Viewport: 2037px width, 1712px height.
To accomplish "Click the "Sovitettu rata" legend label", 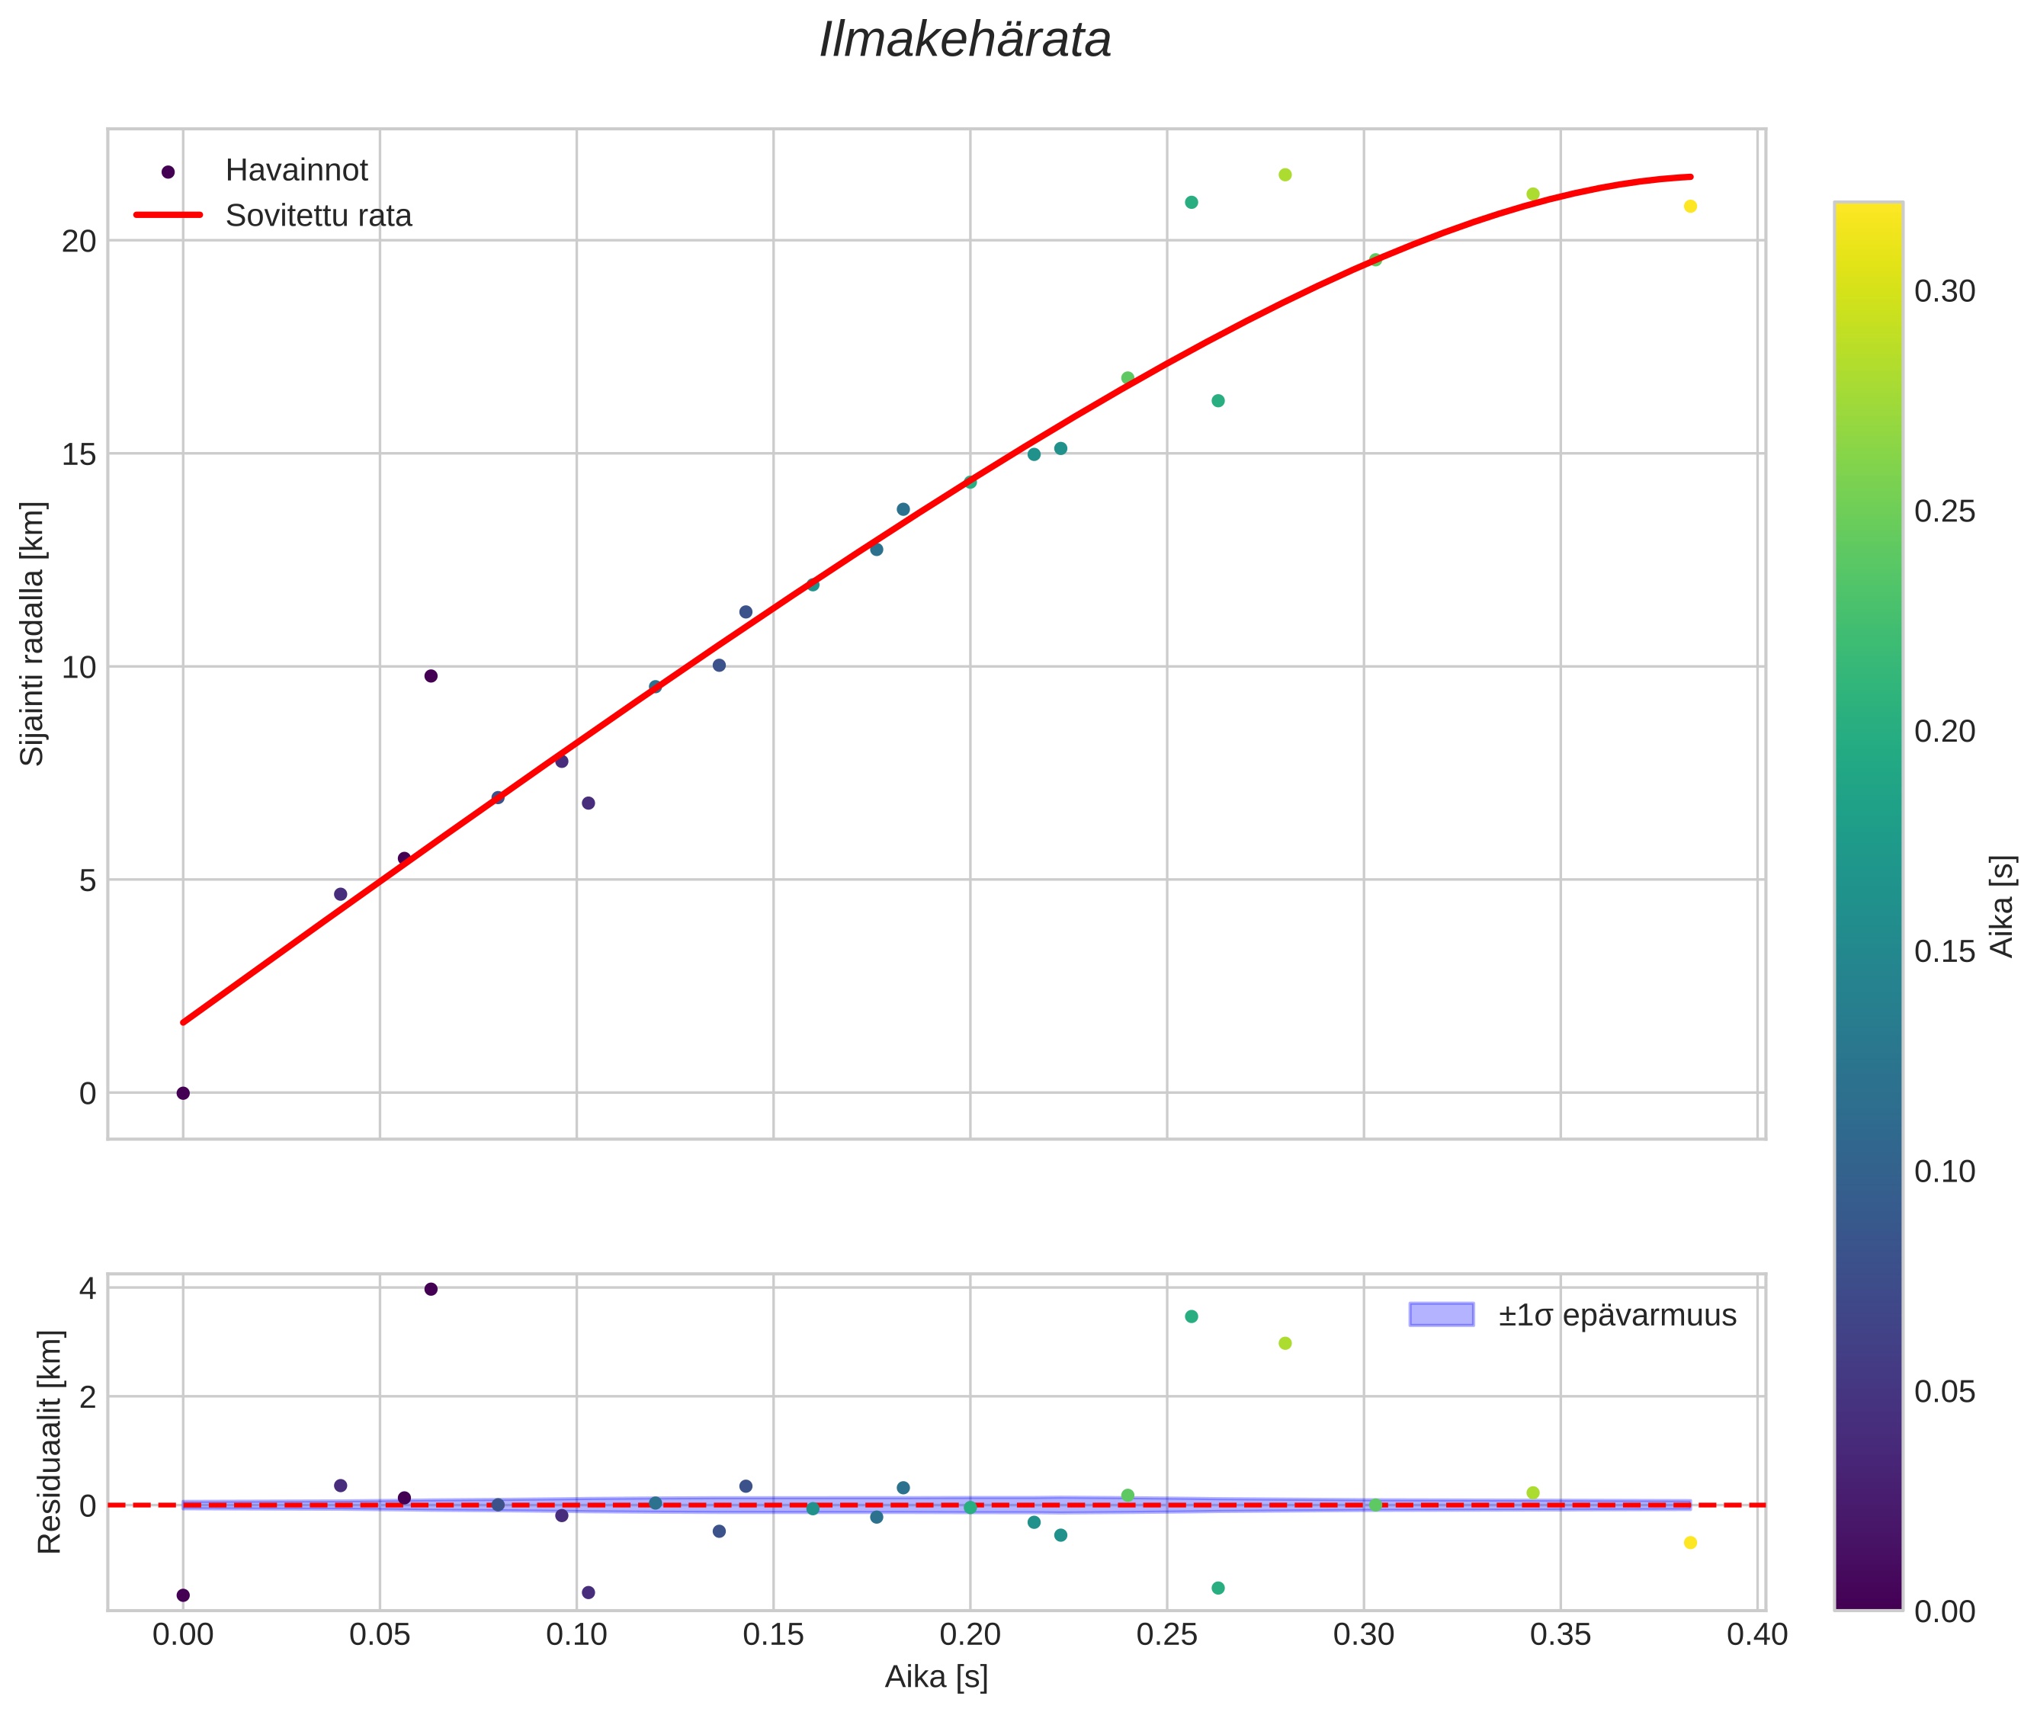I will (x=319, y=216).
